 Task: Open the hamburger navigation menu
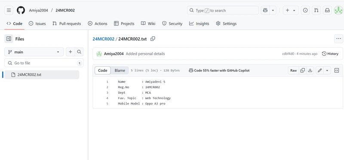click(x=9, y=10)
